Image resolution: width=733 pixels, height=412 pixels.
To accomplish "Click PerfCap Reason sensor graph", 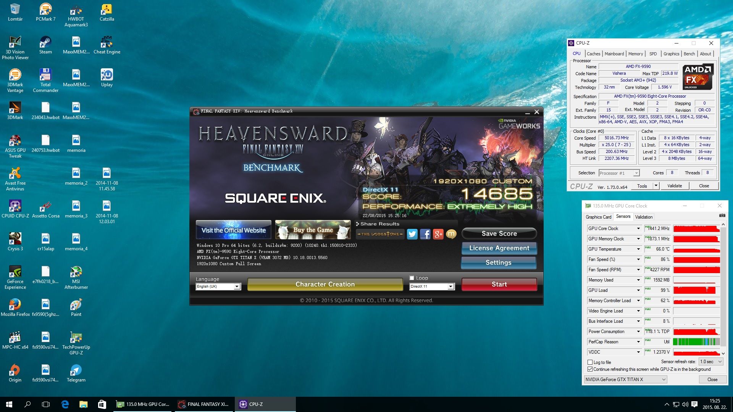I will pos(696,342).
